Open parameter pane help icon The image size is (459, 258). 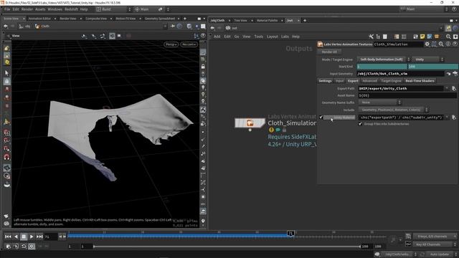(x=455, y=44)
